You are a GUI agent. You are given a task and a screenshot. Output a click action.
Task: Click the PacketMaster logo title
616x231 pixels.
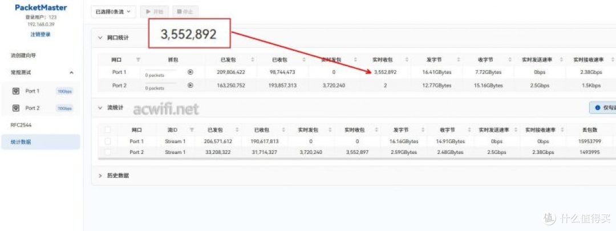(41, 7)
